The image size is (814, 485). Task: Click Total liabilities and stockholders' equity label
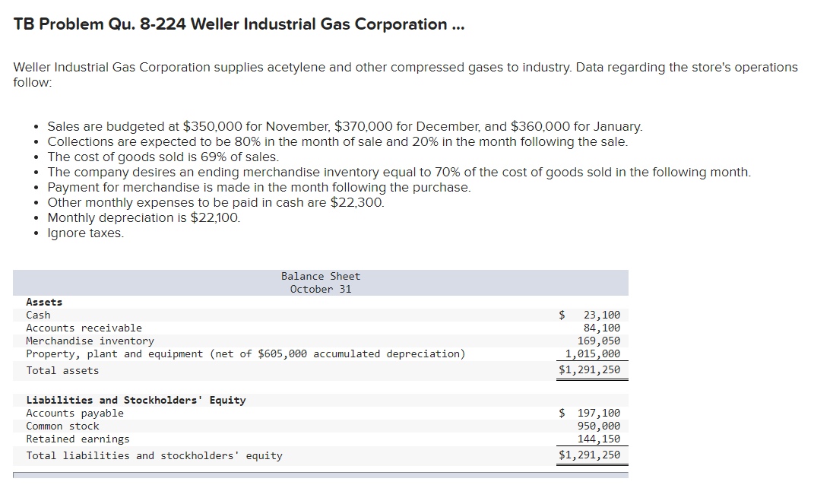[155, 456]
